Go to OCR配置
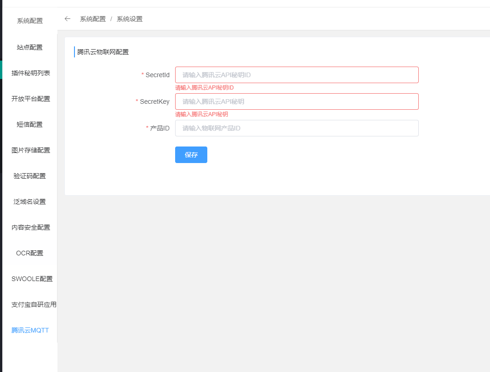Image resolution: width=490 pixels, height=372 pixels. coord(30,253)
